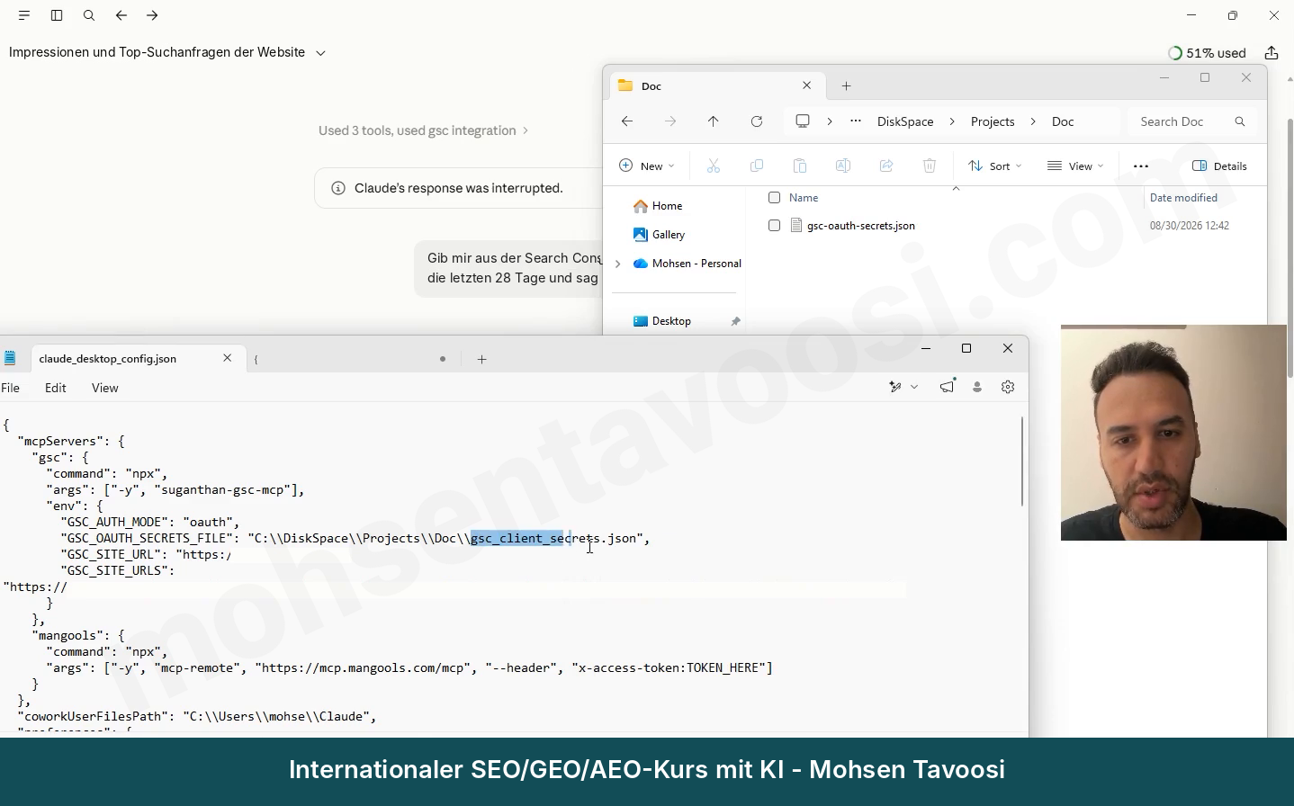The height and width of the screenshot is (806, 1294).
Task: Click DiskSpace in the Explorer breadcrumb
Action: pos(905,121)
